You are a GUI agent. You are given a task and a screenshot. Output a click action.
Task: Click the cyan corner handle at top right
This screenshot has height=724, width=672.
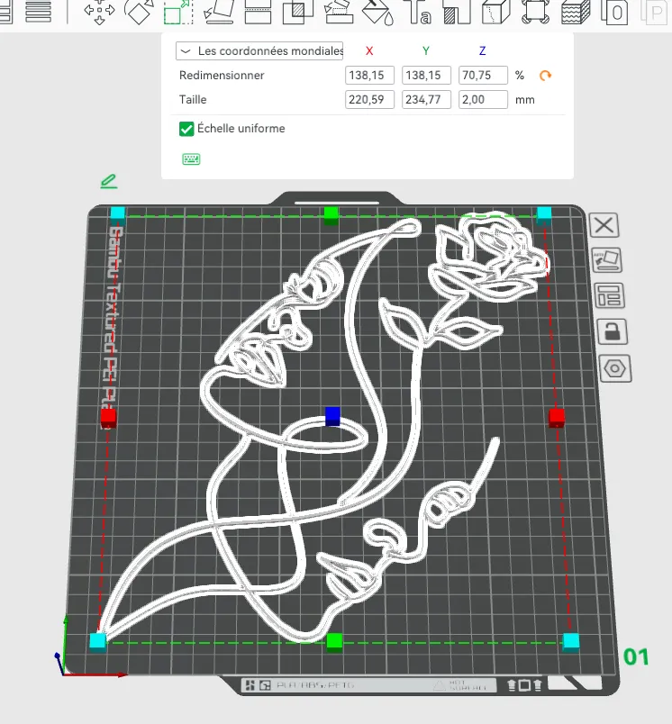[x=544, y=214]
